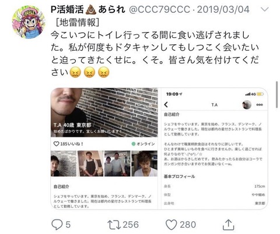The height and width of the screenshot is (234, 280).
Task: View the first profile photo thumbnail
Action: coord(64,164)
